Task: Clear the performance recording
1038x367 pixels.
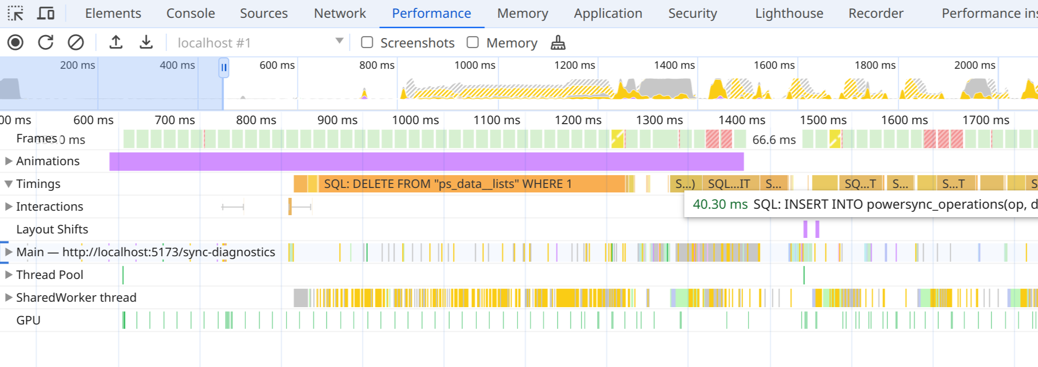Action: tap(76, 43)
